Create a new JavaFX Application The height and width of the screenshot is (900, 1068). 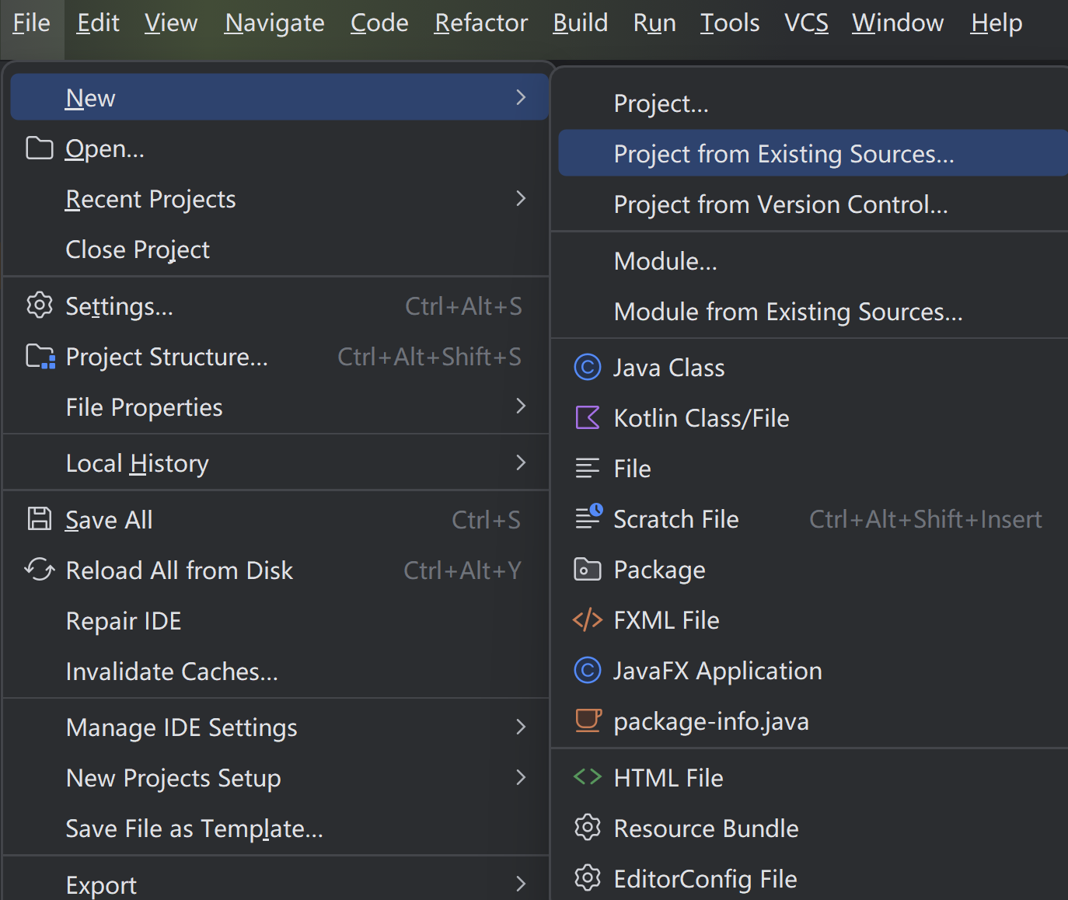click(812, 670)
